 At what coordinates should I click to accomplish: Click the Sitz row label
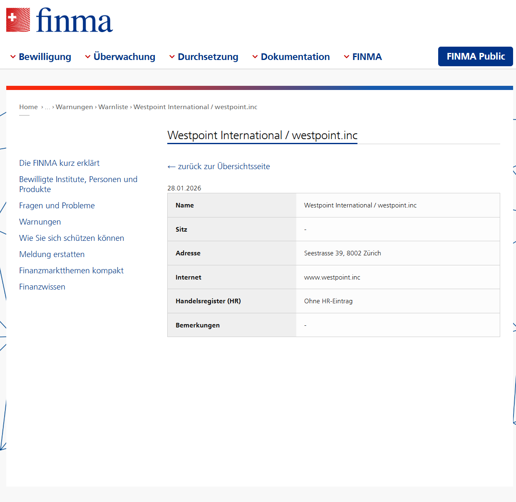coord(181,229)
